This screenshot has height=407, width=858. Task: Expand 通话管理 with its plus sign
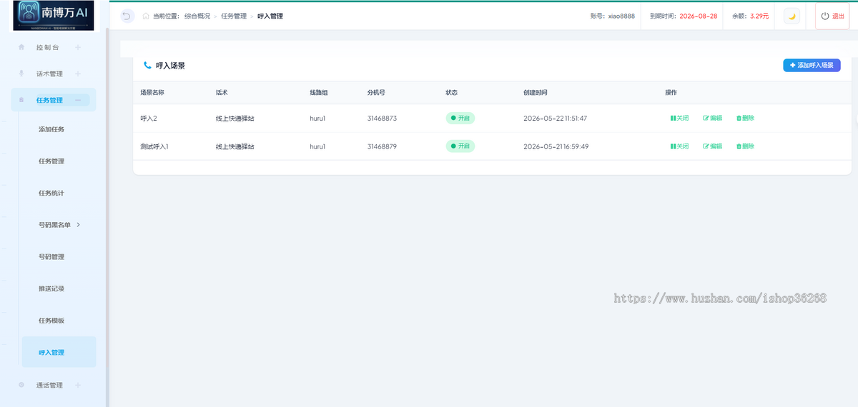click(78, 385)
